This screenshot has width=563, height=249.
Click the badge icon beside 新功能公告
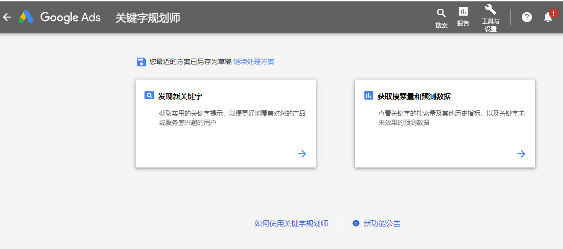coord(356,223)
